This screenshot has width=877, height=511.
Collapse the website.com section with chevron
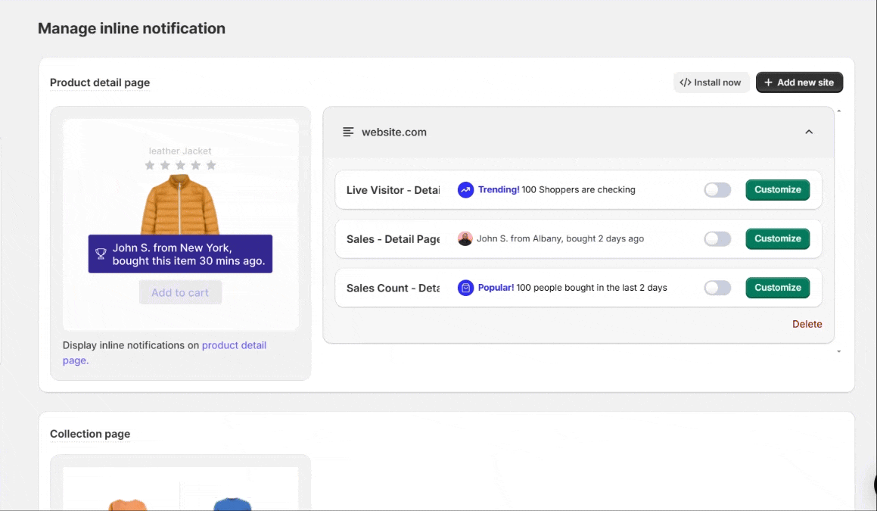click(x=809, y=132)
